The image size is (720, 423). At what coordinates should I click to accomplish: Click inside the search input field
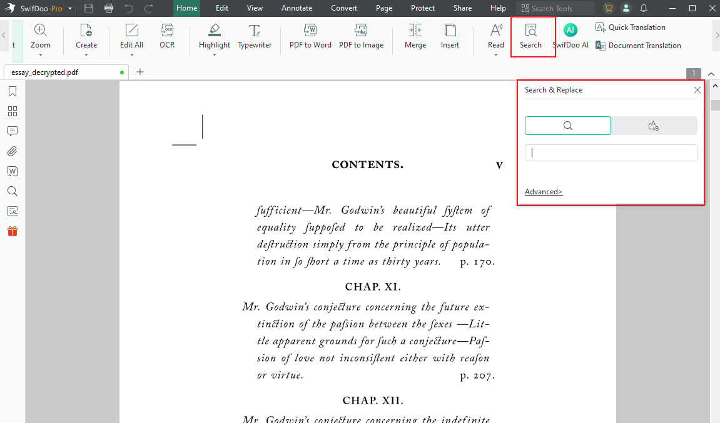(611, 152)
